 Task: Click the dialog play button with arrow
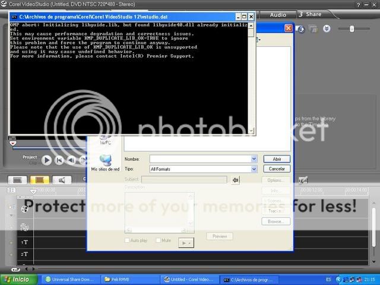(x=186, y=243)
